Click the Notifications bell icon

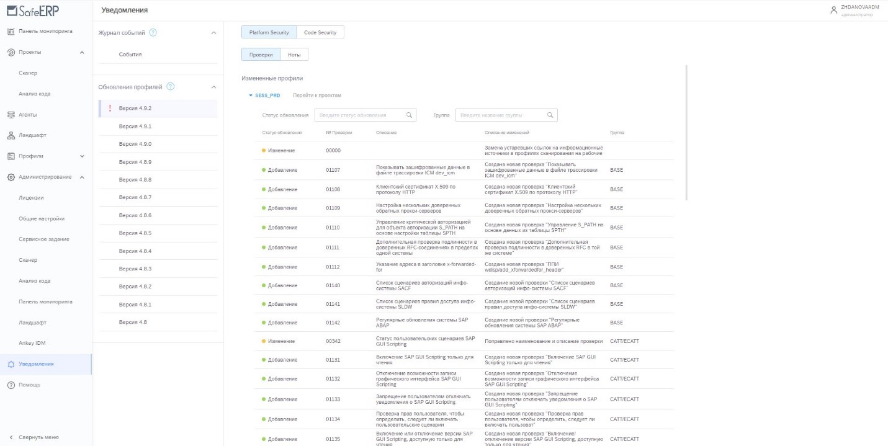[x=11, y=364]
